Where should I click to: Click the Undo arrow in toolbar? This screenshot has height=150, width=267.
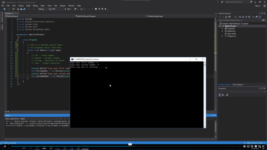pyautogui.click(x=29, y=9)
